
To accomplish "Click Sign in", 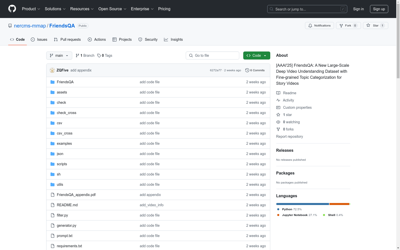I will 358,9.
